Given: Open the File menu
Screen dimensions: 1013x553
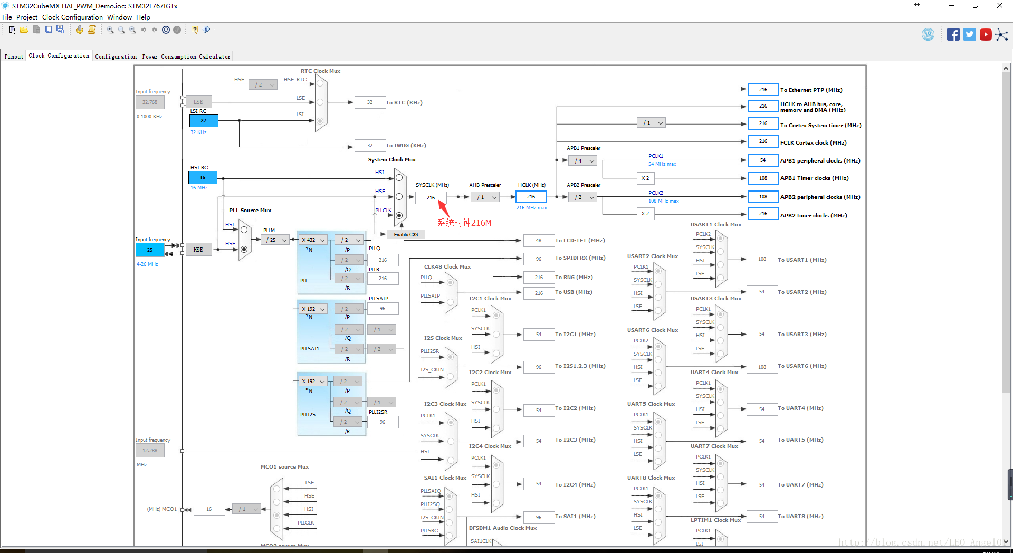Looking at the screenshot, I should tap(7, 17).
